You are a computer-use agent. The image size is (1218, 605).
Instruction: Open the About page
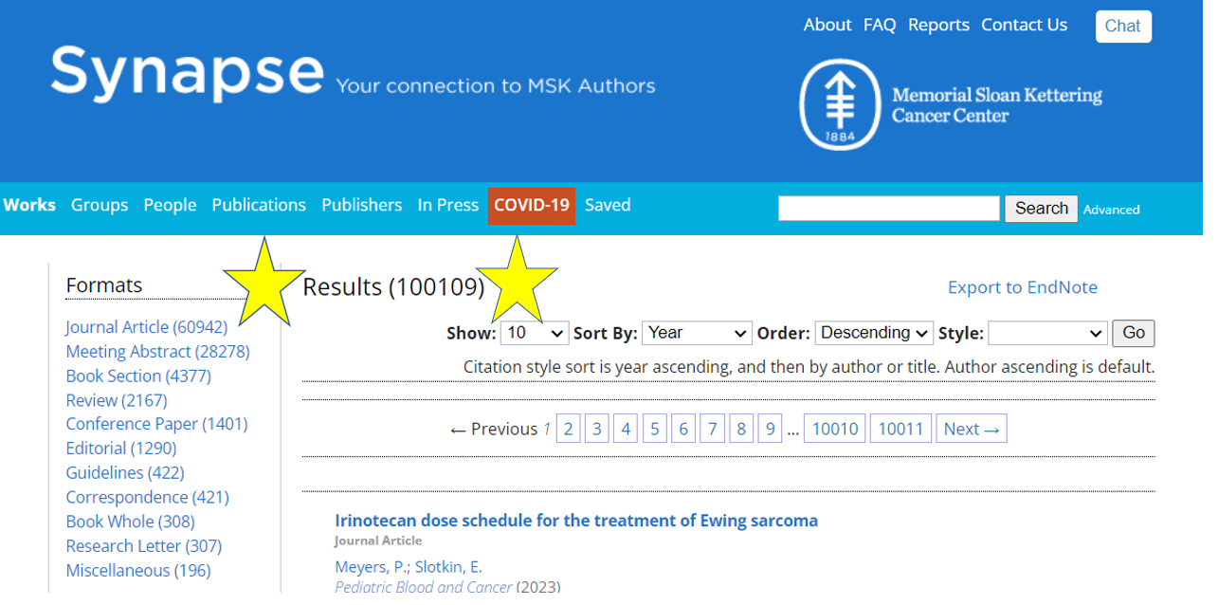click(827, 26)
